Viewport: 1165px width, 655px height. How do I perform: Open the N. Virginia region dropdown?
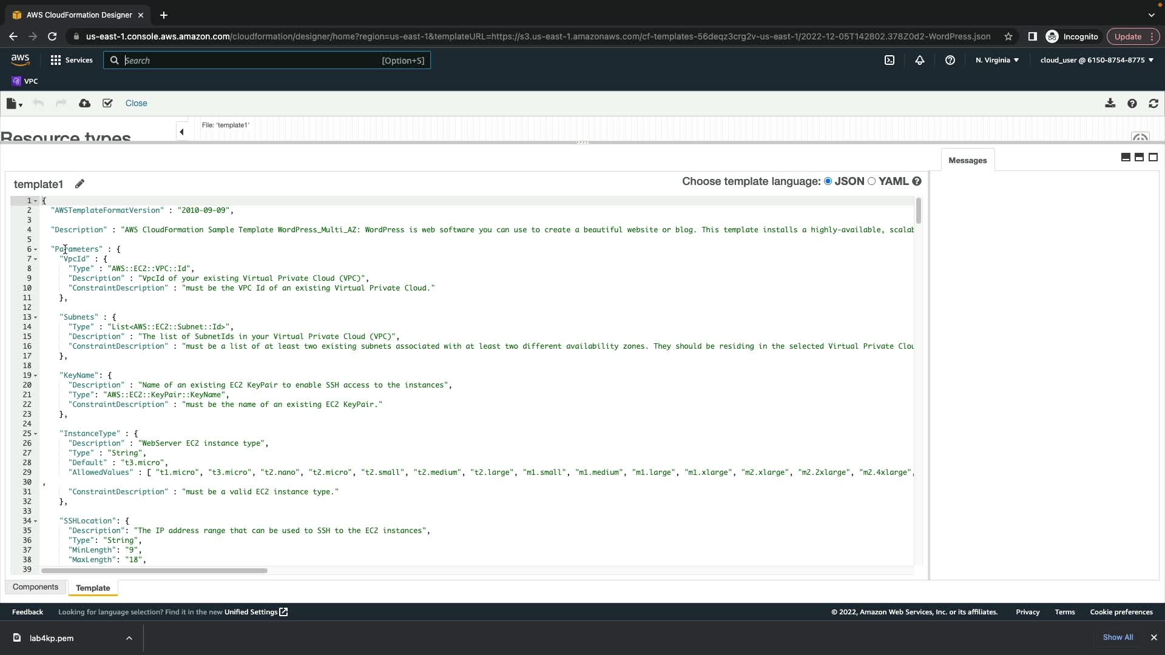pyautogui.click(x=997, y=60)
